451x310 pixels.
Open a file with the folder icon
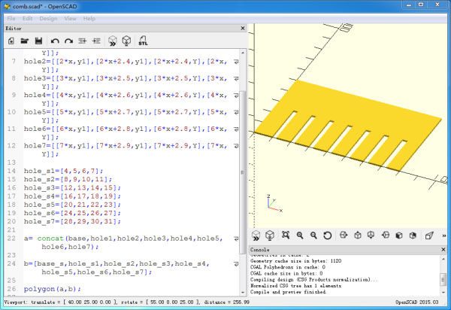[24, 40]
